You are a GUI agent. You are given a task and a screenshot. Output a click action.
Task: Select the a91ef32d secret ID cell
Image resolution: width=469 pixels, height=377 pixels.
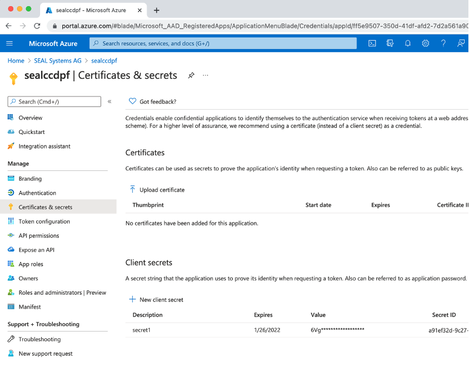448,330
